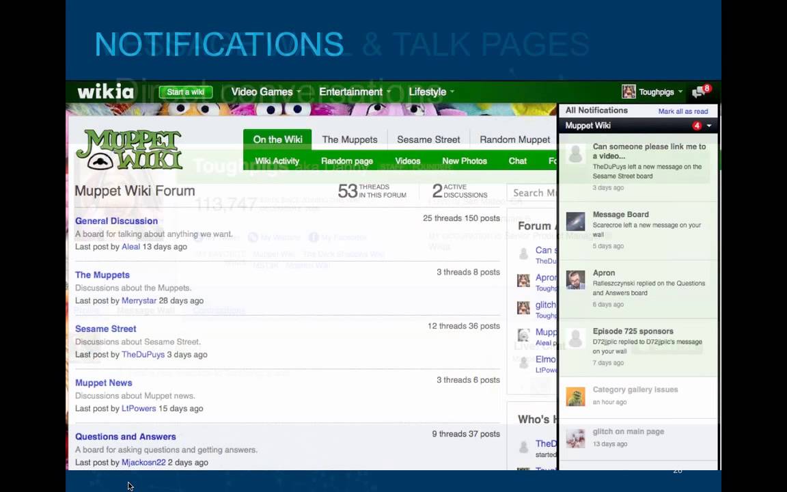This screenshot has height=492, width=787.
Task: Open notification Can someone please link me
Action: click(638, 167)
